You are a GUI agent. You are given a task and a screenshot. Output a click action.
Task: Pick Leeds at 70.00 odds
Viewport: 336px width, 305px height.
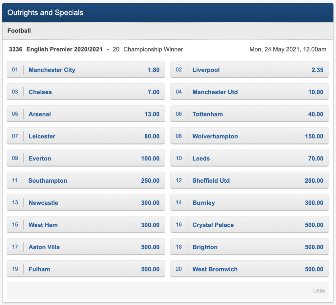pyautogui.click(x=249, y=158)
